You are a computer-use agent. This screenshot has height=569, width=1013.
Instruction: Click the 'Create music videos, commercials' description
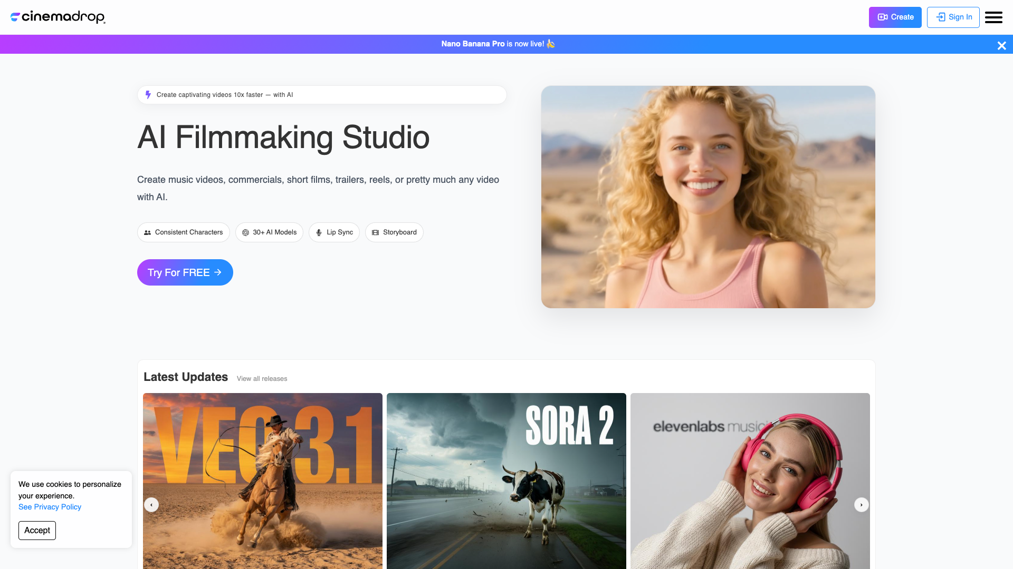pos(318,188)
